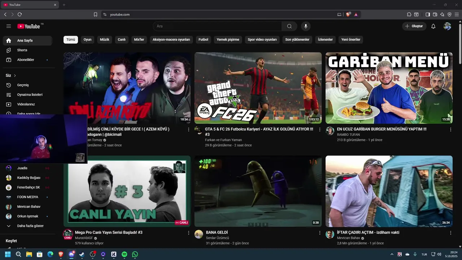Open the browser main menu icon
Screen dimensions: 462x260
(x=457, y=14)
